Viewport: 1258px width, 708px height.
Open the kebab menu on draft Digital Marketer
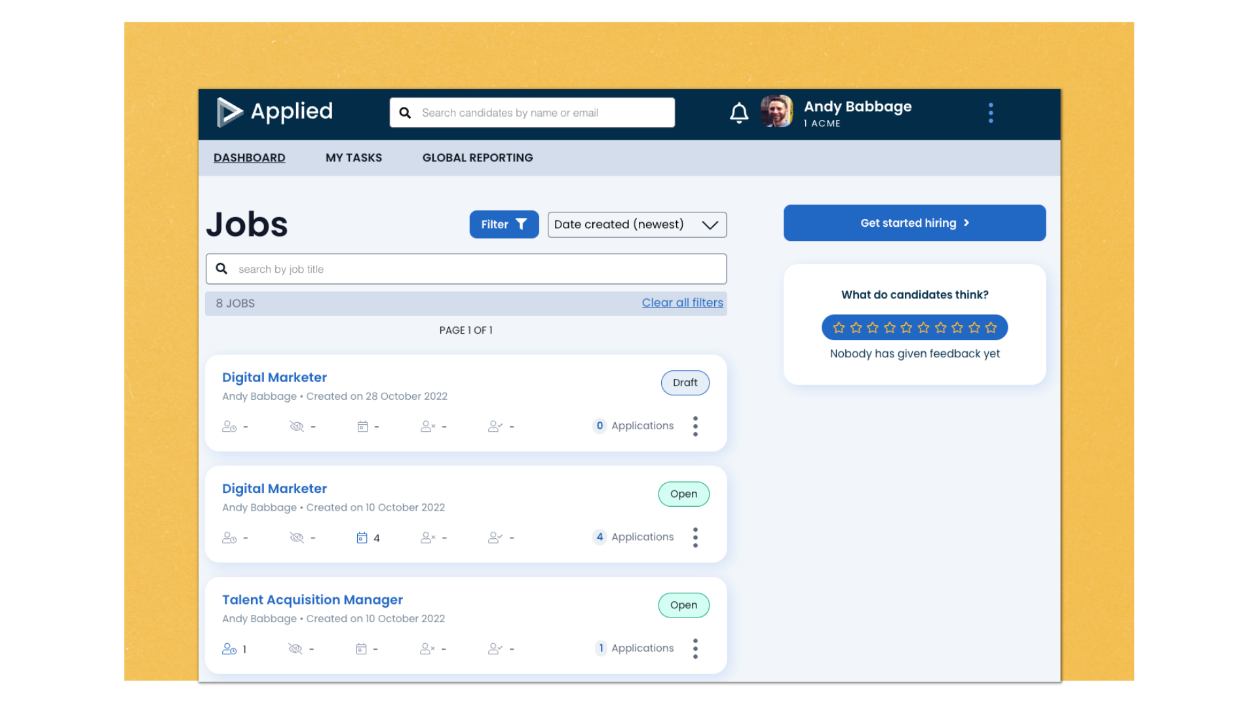695,426
